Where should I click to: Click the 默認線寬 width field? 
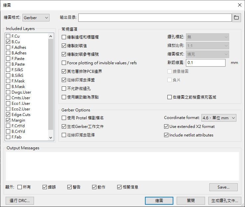[x=205, y=63]
